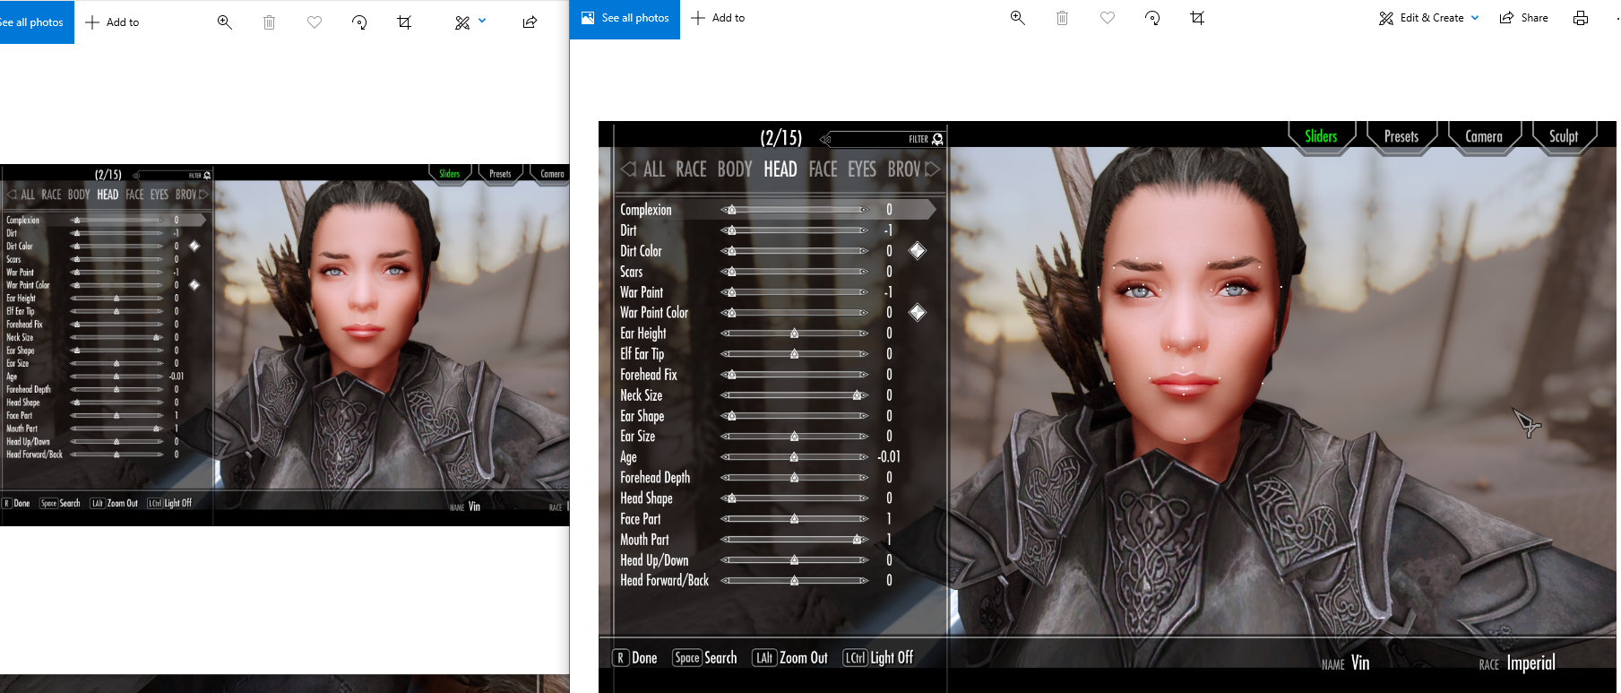The image size is (1621, 693).
Task: Click the R Done prompt in right photo
Action: pos(635,658)
